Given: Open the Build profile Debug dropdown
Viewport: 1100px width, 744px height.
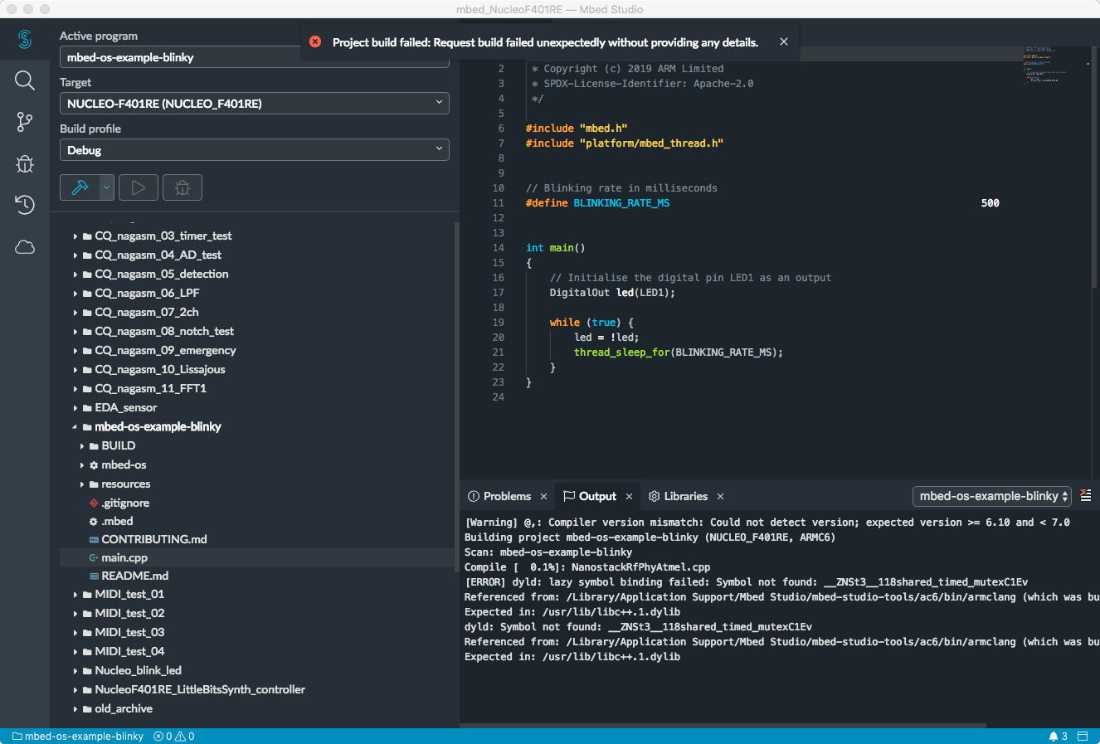Looking at the screenshot, I should (254, 150).
